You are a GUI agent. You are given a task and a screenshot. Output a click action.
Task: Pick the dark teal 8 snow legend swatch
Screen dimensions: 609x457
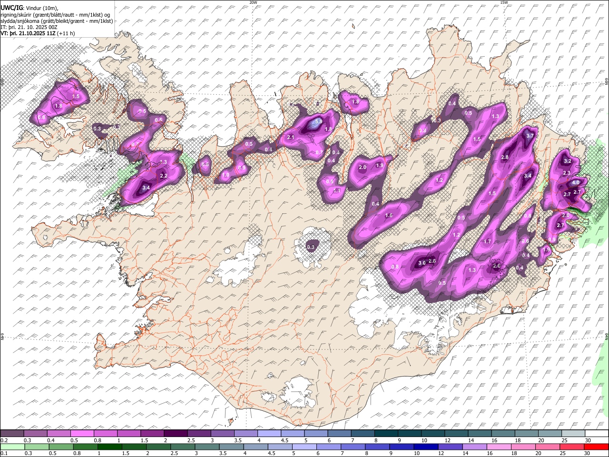(386, 434)
